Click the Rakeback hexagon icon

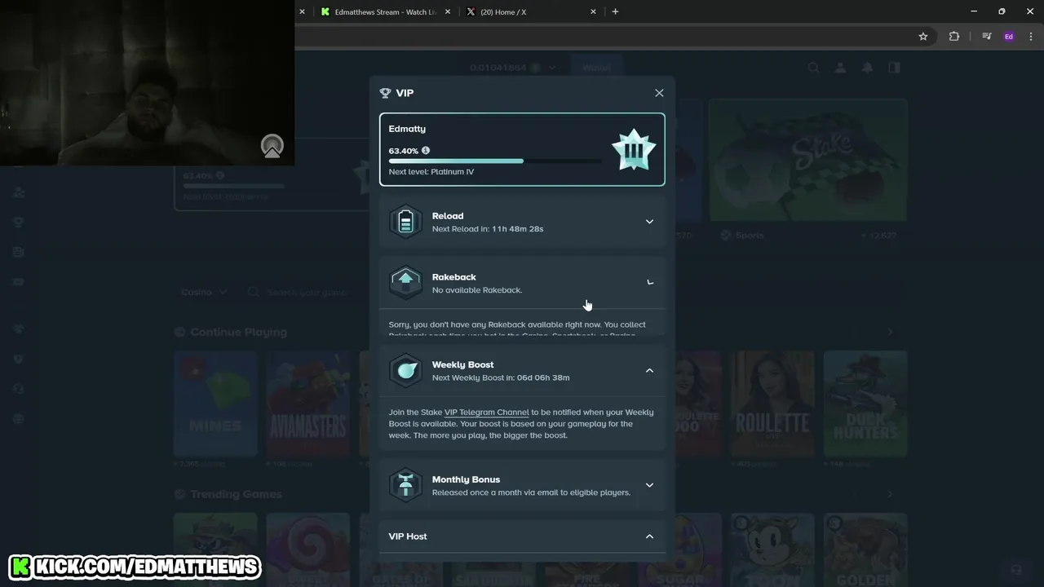pyautogui.click(x=405, y=283)
